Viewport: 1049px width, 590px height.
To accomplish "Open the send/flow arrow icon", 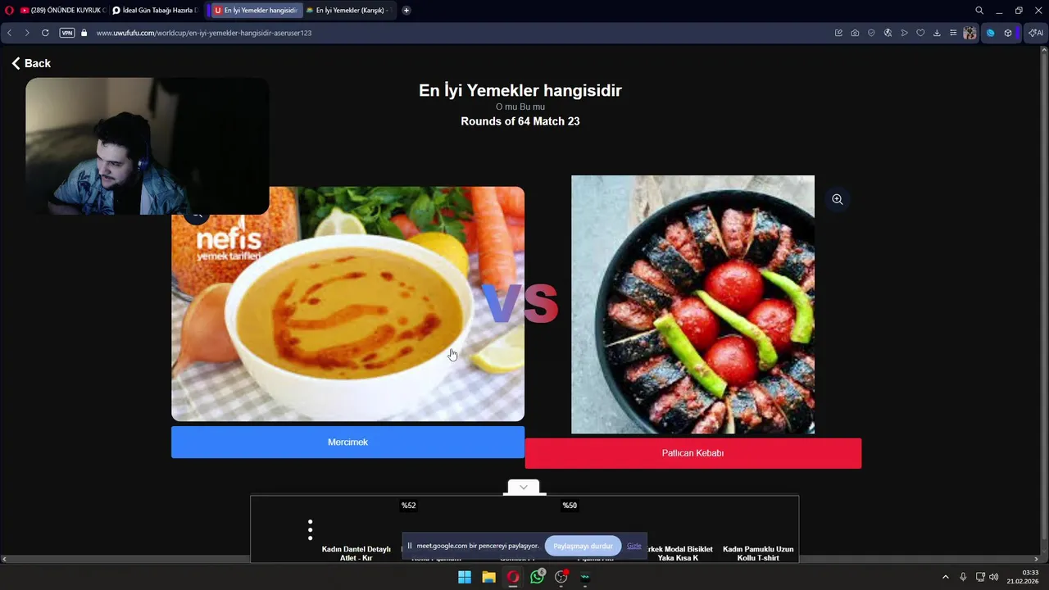I will click(904, 33).
